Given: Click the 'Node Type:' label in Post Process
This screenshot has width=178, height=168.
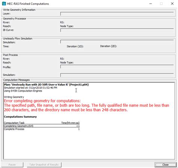Looking at the screenshot, I should point(67,63).
